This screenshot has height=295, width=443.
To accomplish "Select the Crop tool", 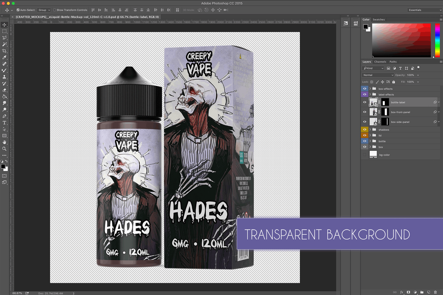I will [5, 51].
